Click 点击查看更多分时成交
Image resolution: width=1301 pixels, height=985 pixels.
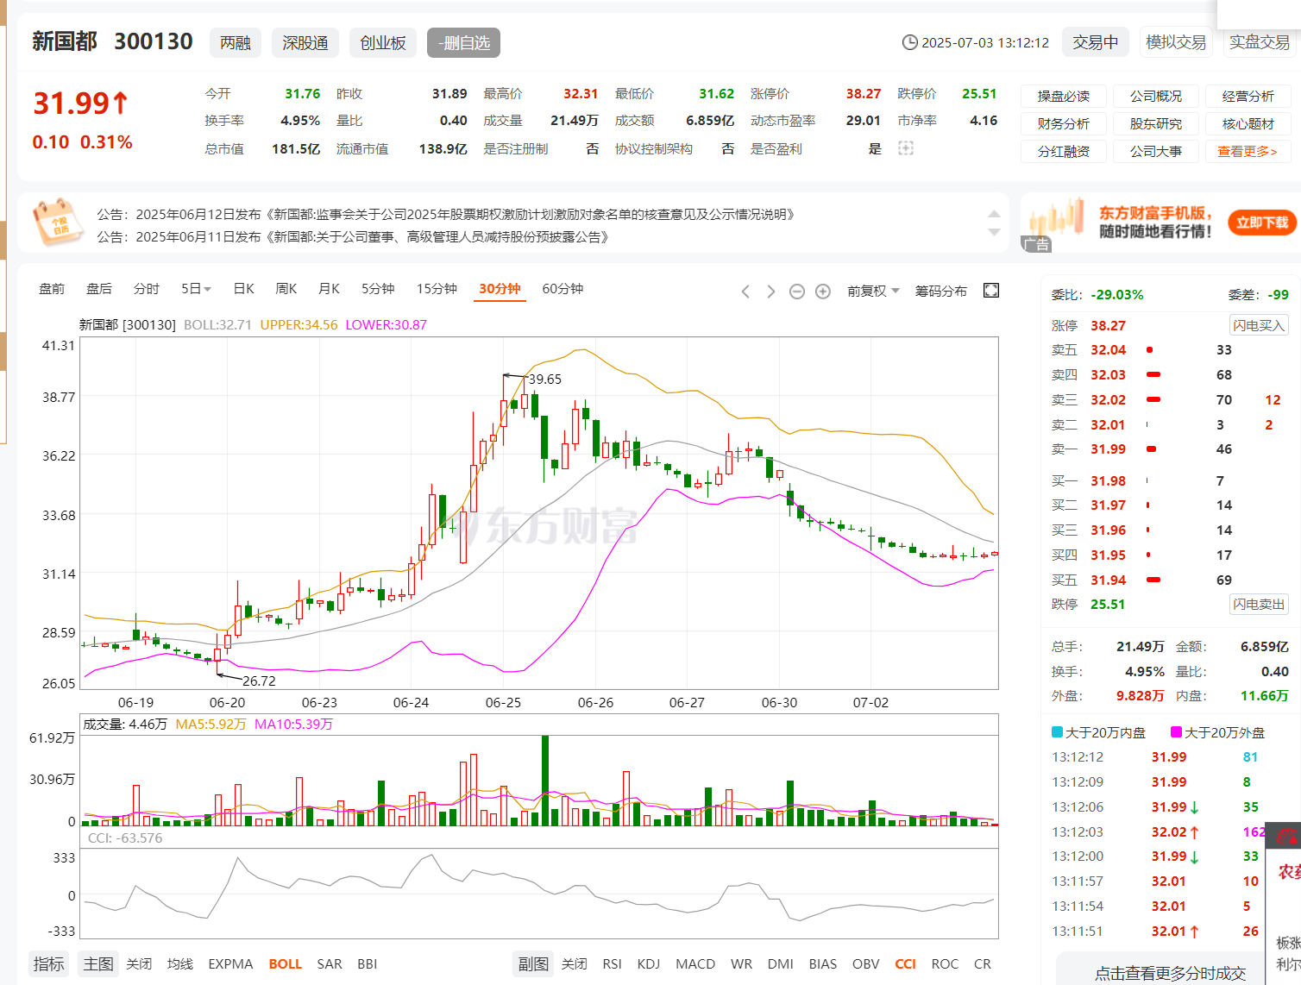[1171, 973]
